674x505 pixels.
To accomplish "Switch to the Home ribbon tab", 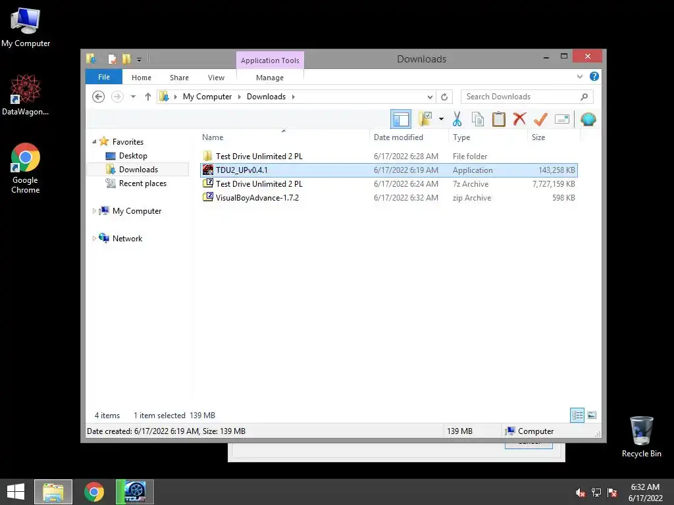I will coord(142,78).
